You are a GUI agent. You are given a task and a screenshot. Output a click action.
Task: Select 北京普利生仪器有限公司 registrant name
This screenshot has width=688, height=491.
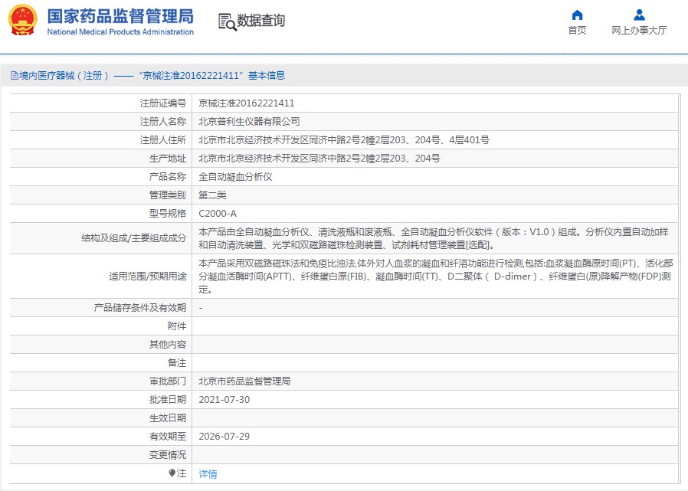249,122
